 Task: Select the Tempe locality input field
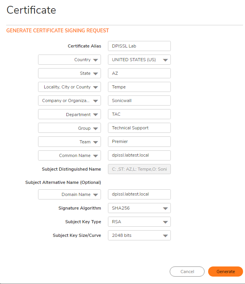139,87
